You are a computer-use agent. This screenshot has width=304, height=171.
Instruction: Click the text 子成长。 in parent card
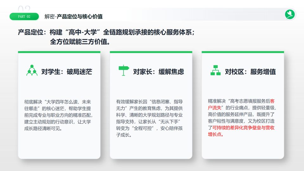click(x=124, y=135)
